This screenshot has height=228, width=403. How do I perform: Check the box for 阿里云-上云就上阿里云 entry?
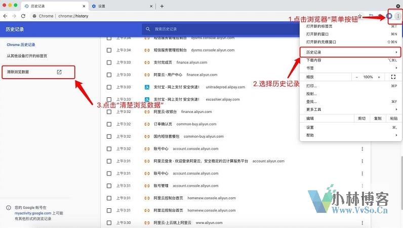[109, 223]
